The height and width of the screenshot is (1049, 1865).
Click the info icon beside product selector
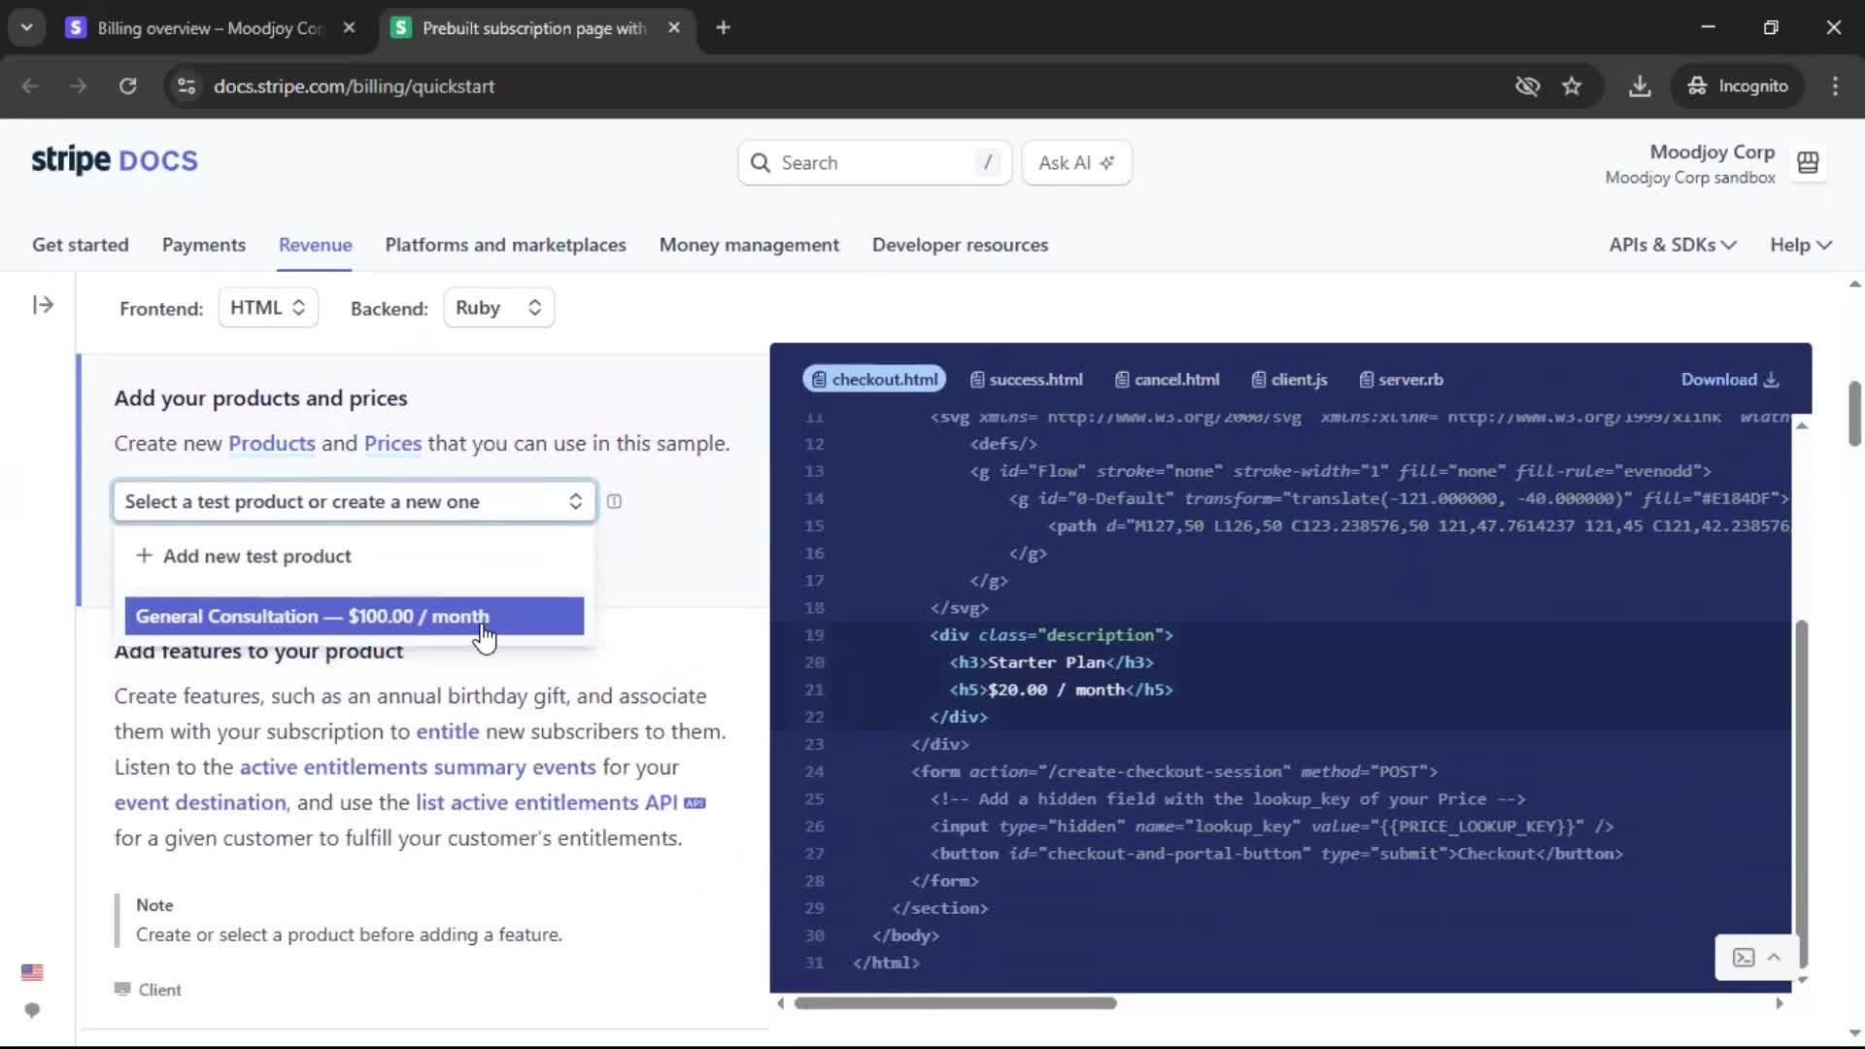coord(614,501)
